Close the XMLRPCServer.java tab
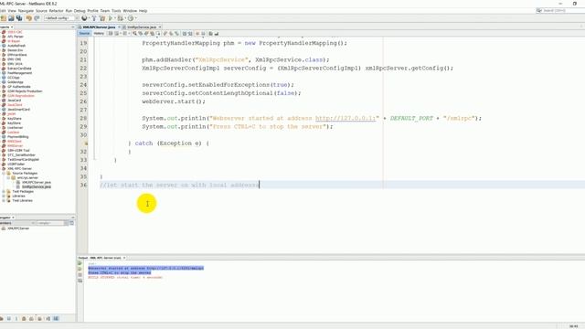This screenshot has width=585, height=329. [x=119, y=27]
